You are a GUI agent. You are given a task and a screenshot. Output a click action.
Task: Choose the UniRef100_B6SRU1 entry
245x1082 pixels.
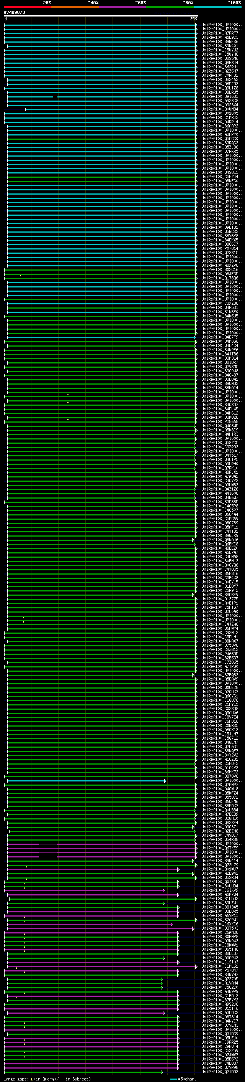tap(219, 67)
